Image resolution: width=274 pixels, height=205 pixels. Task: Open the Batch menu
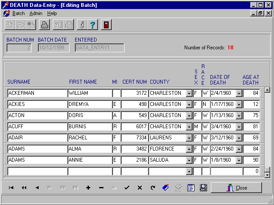pyautogui.click(x=18, y=13)
